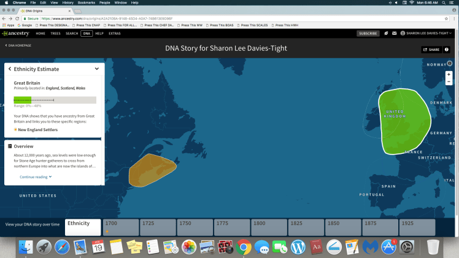The image size is (459, 258).
Task: Collapse the Ethnicity Estimate panel chevron
Action: pos(96,69)
